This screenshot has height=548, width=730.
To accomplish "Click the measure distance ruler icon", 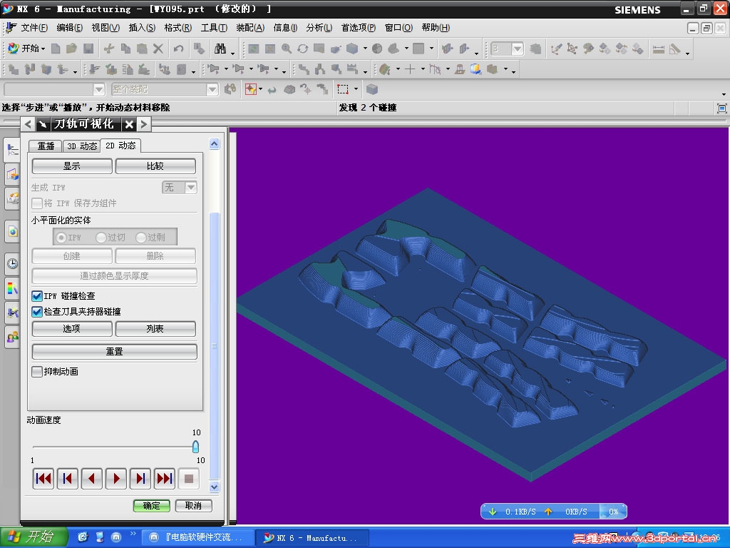I will (658, 49).
